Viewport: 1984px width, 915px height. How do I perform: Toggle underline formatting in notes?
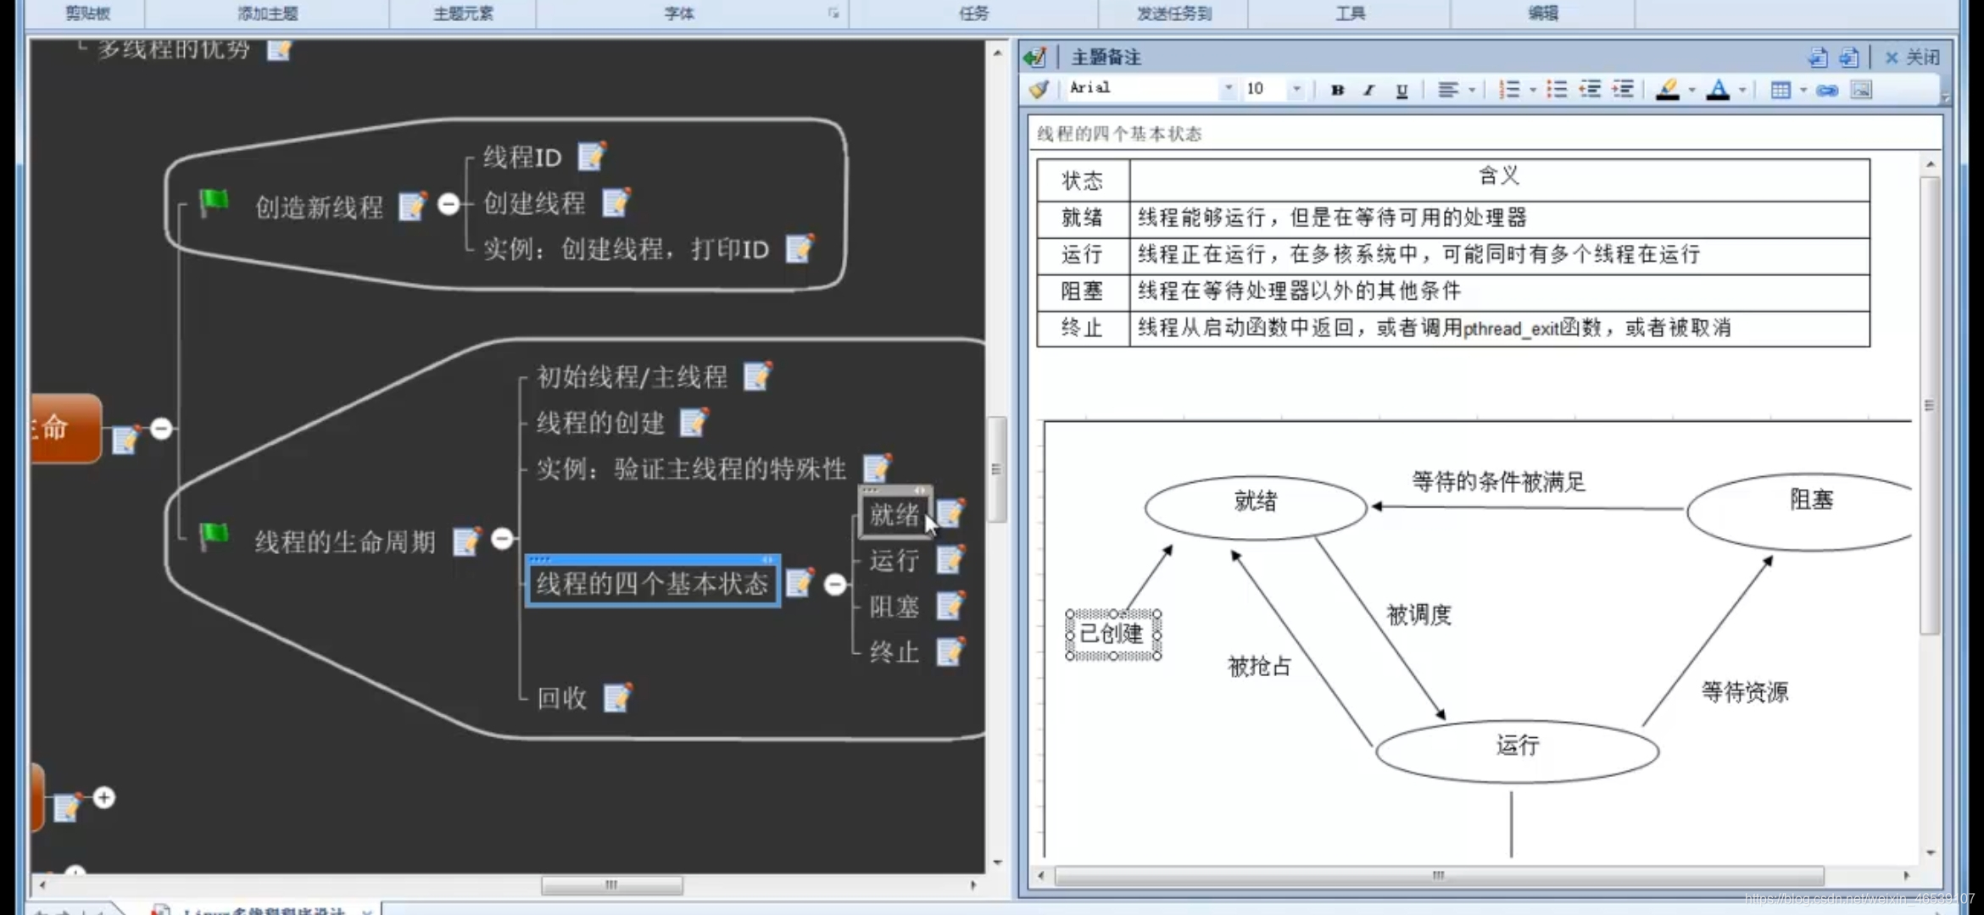(x=1402, y=90)
